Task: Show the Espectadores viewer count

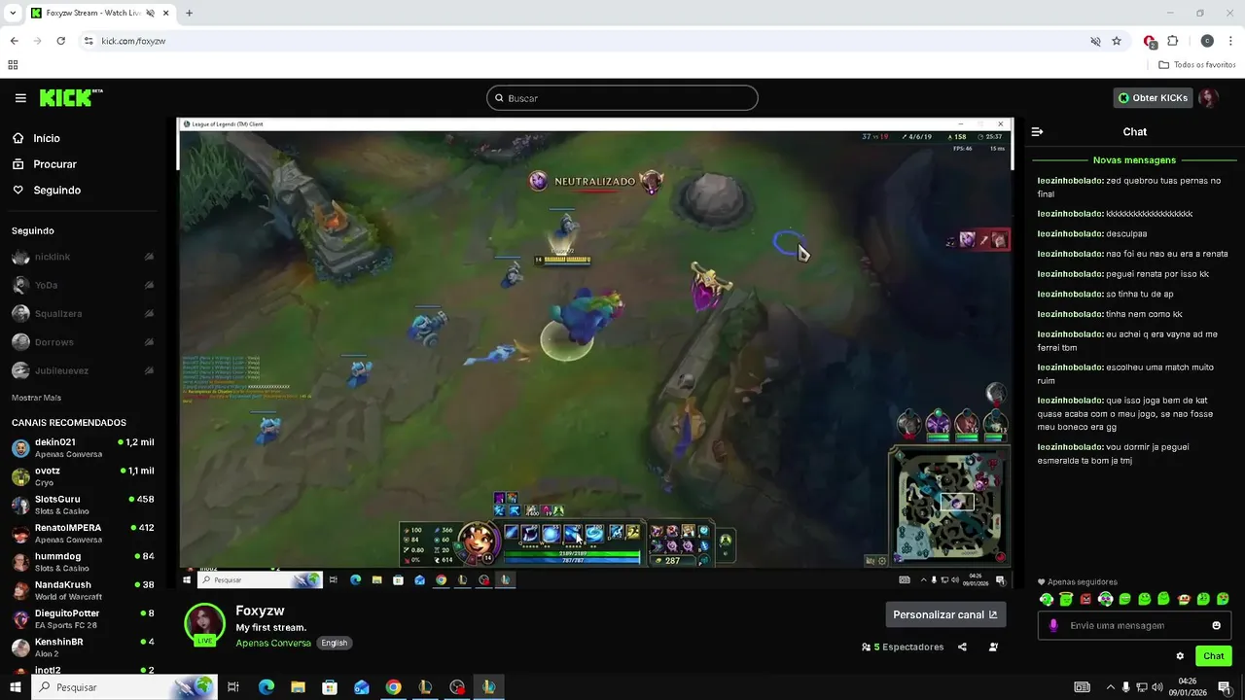Action: tap(903, 647)
